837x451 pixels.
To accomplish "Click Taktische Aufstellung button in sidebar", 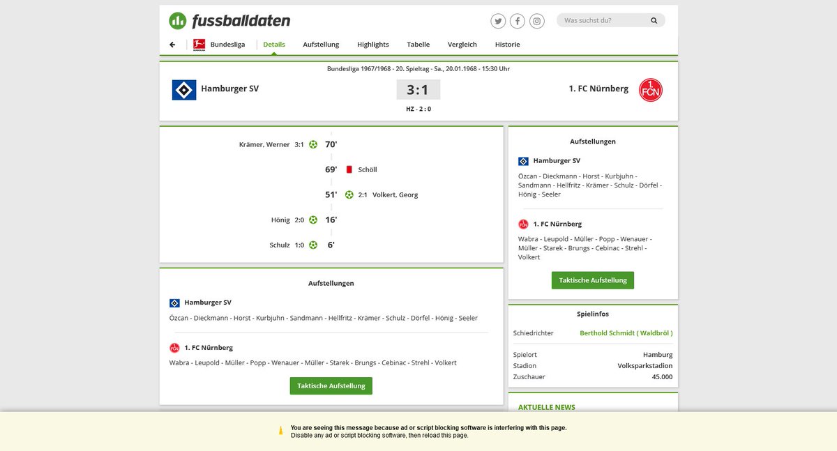I will tap(593, 280).
